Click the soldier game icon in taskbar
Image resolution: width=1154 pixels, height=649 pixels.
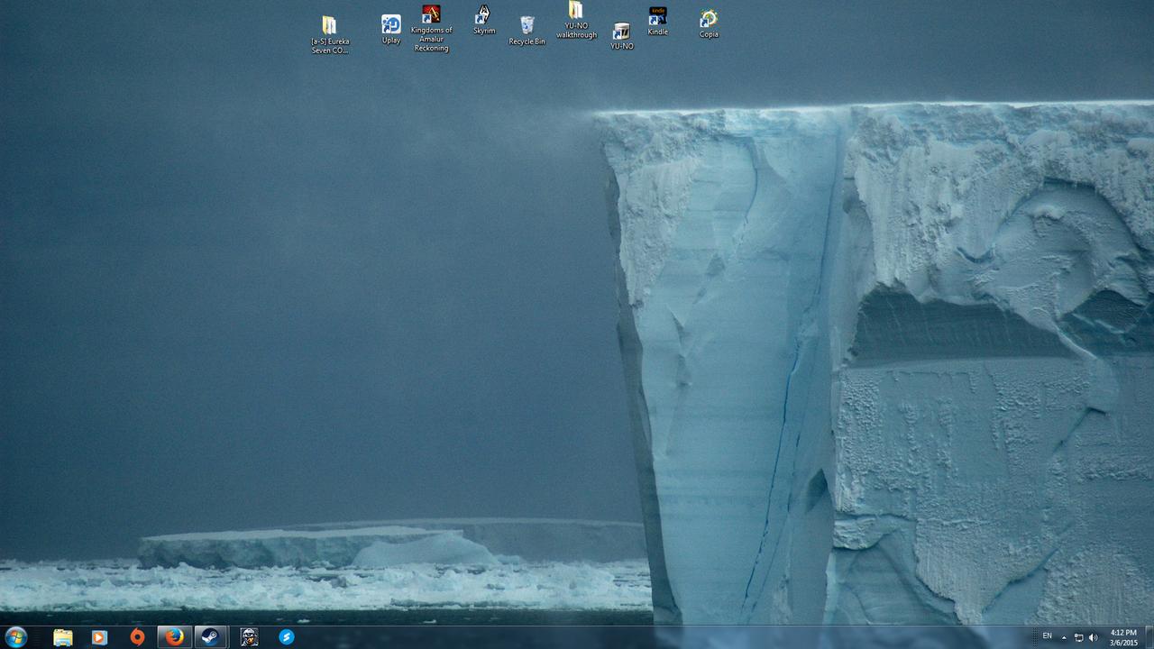tap(249, 637)
